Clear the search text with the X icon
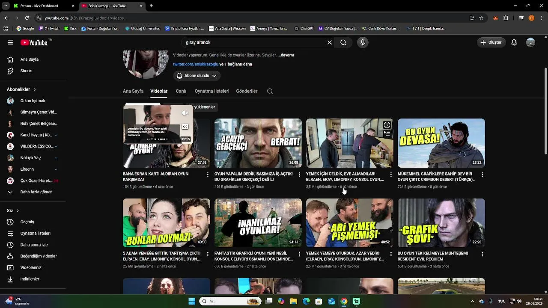 pos(330,42)
